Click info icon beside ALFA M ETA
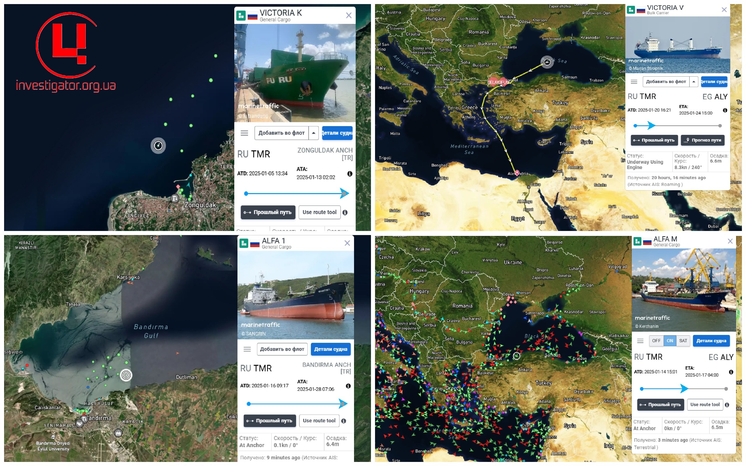Screen dimensions: 746x466 731,372
